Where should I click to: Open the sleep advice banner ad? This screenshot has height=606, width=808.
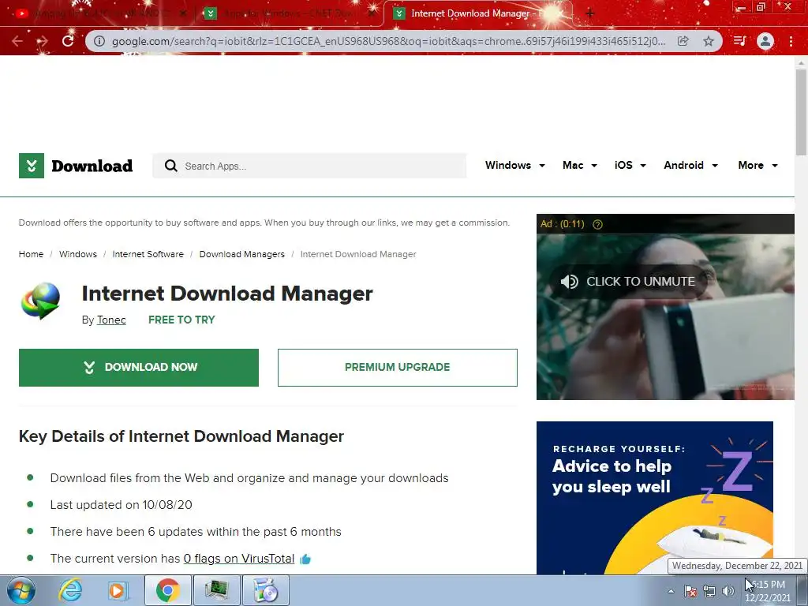654,498
